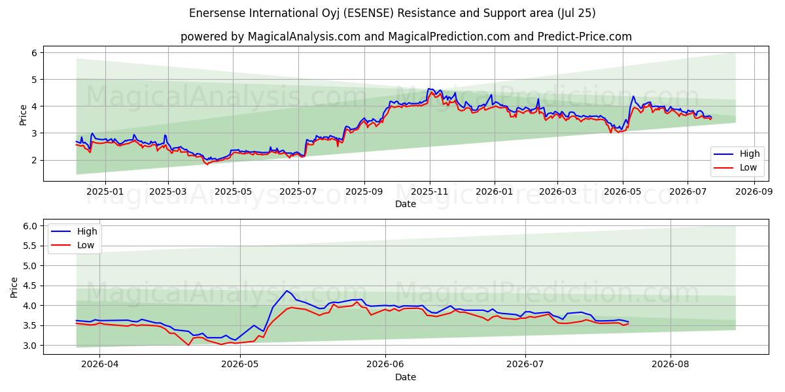Click the '2026-09' top x-axis label
The image size is (785, 392).
click(x=754, y=192)
